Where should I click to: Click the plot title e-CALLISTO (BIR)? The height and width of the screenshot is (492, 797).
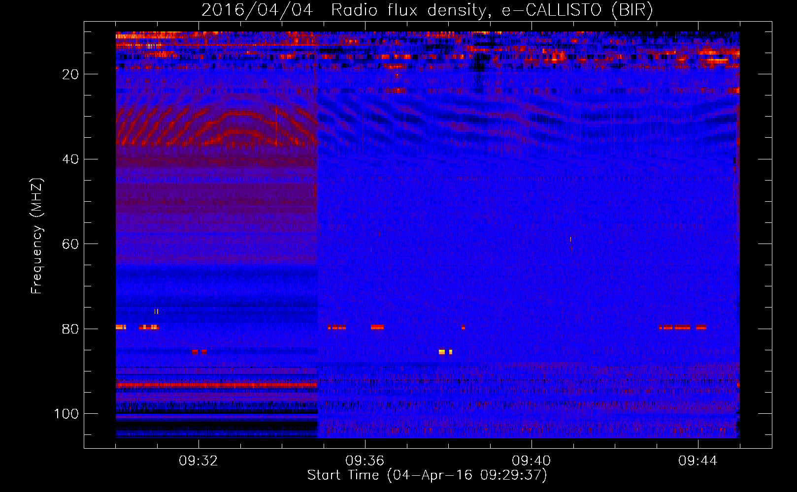click(577, 10)
